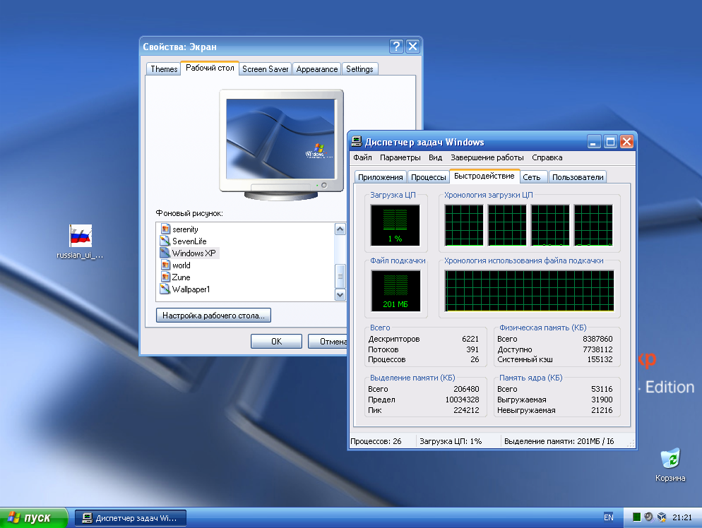The height and width of the screenshot is (528, 702).
Task: Click the Пик value 224212
Action: coord(466,410)
